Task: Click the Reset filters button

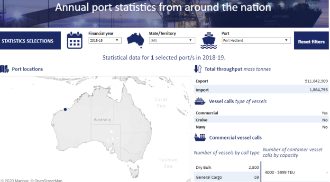Action: pos(311,41)
